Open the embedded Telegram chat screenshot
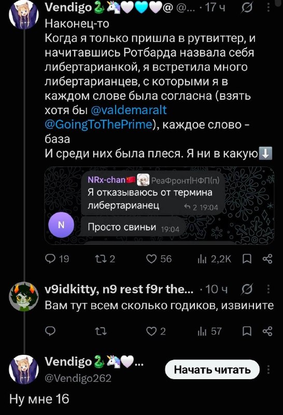This screenshot has width=283, height=415. (x=159, y=205)
